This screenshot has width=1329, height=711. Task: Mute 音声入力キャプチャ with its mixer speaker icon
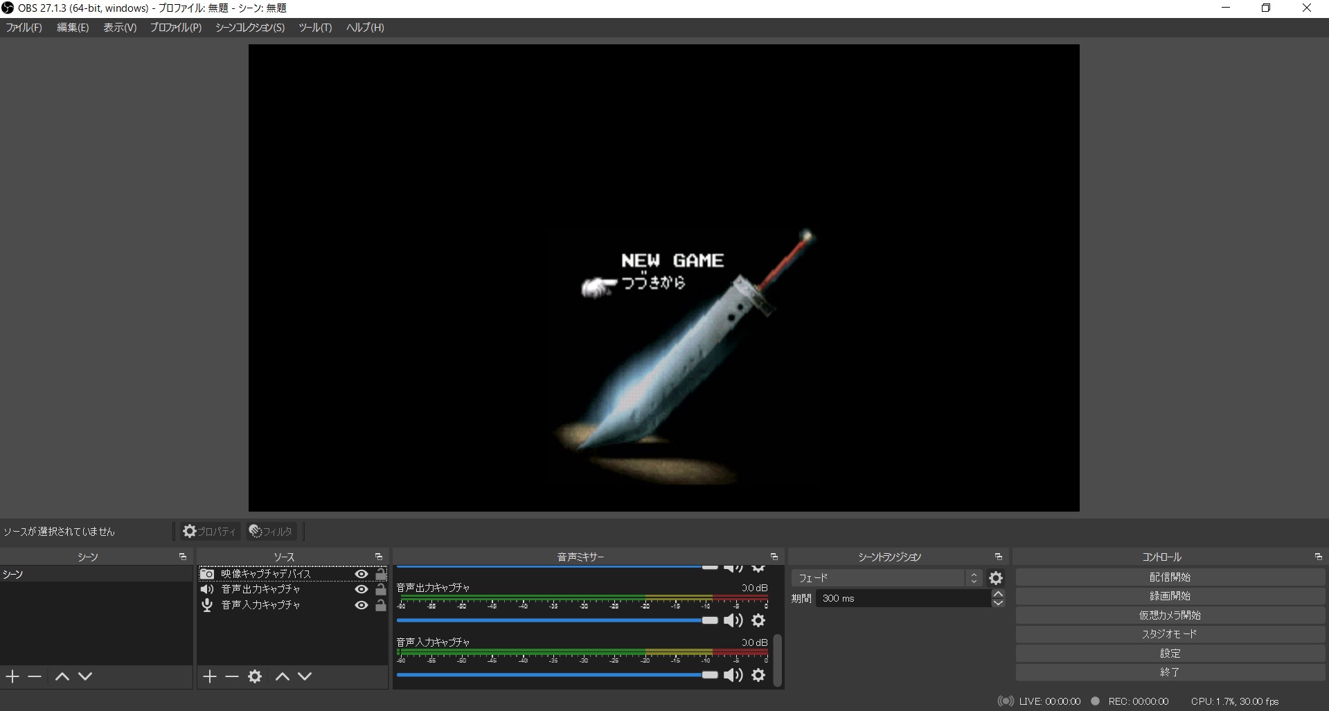pos(733,675)
